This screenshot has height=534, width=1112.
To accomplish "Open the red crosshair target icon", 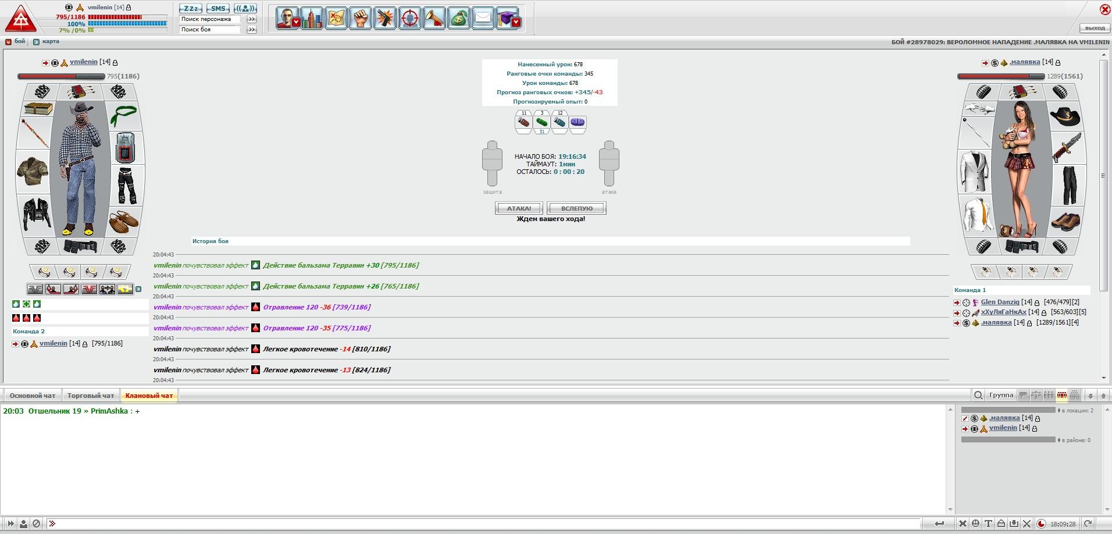I will pos(409,19).
